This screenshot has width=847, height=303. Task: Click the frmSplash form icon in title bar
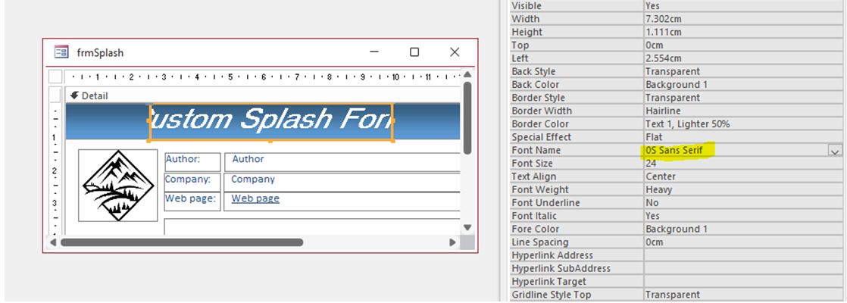point(61,52)
